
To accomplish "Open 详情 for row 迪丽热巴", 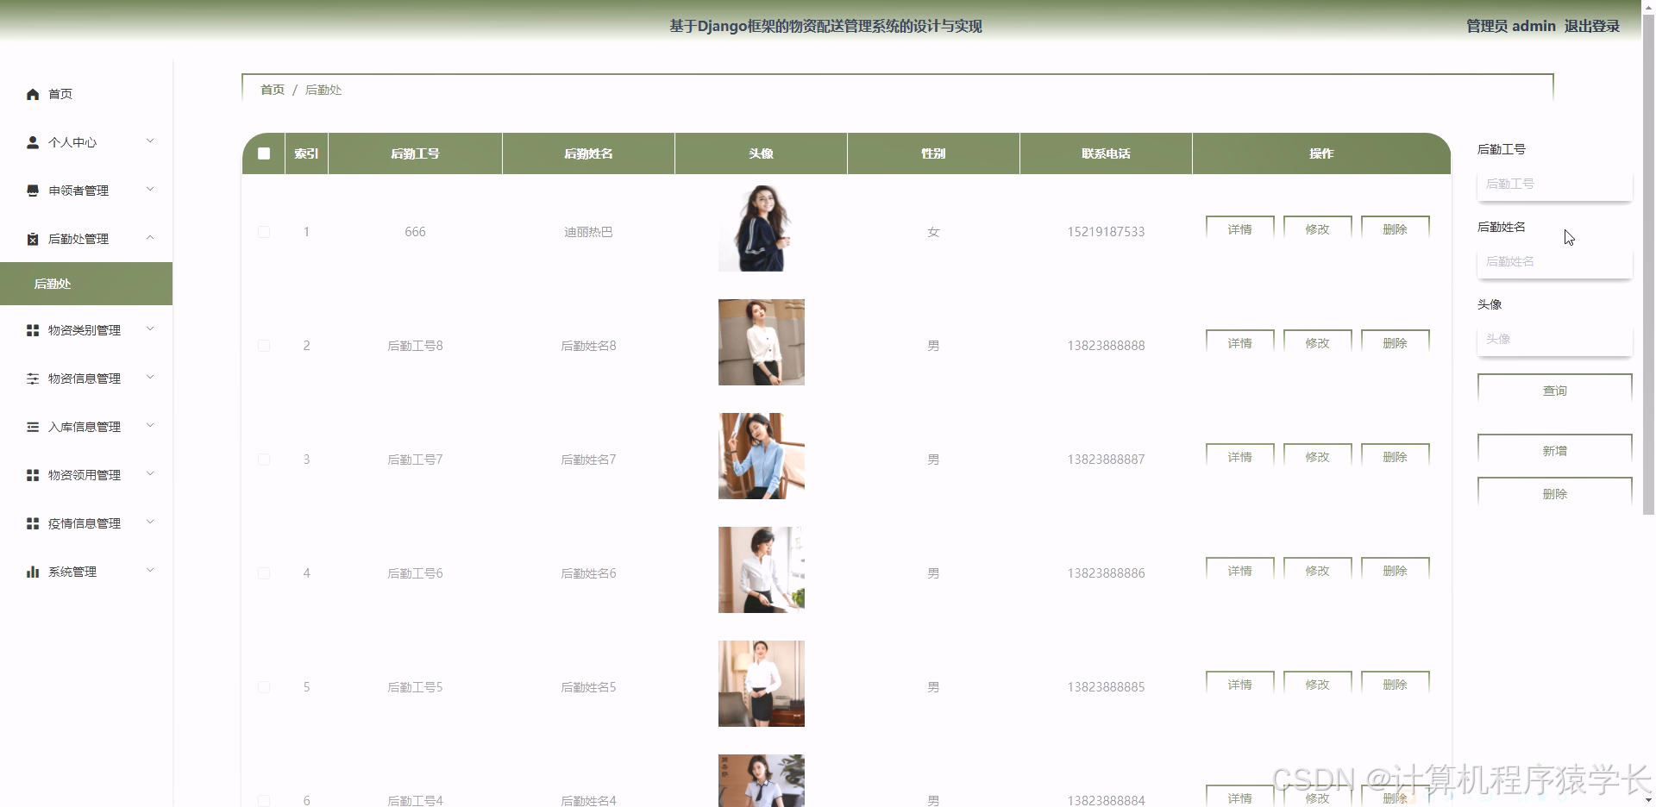I will click(1240, 228).
